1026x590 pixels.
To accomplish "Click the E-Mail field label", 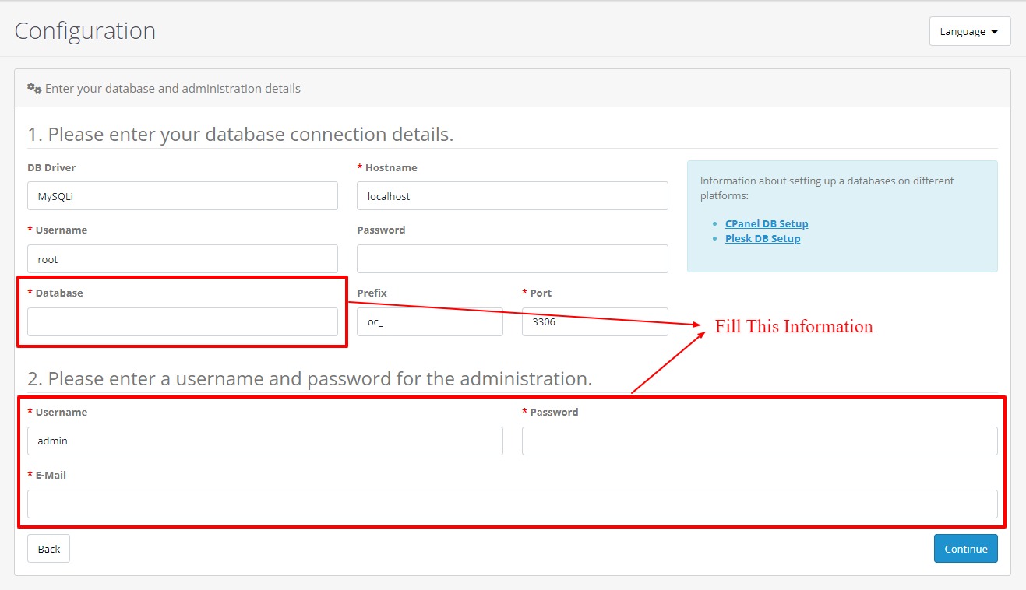I will click(x=50, y=475).
